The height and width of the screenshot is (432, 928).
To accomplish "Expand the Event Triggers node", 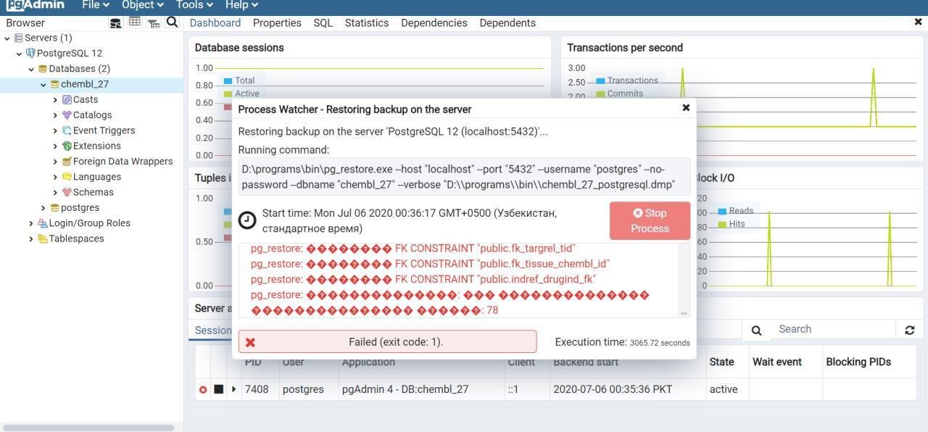I will pos(55,130).
